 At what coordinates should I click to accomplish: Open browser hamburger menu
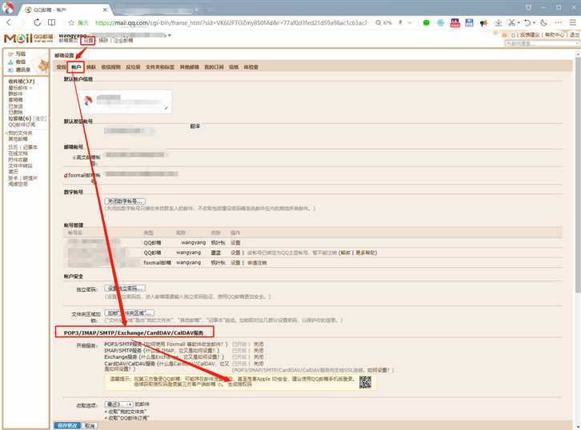(573, 22)
